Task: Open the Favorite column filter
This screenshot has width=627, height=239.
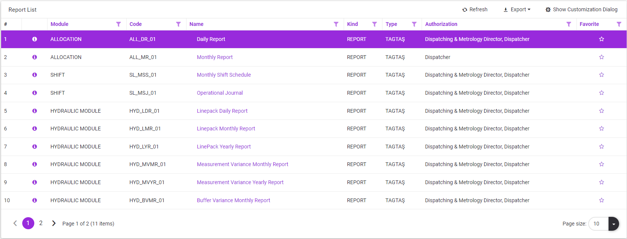Action: tap(619, 24)
